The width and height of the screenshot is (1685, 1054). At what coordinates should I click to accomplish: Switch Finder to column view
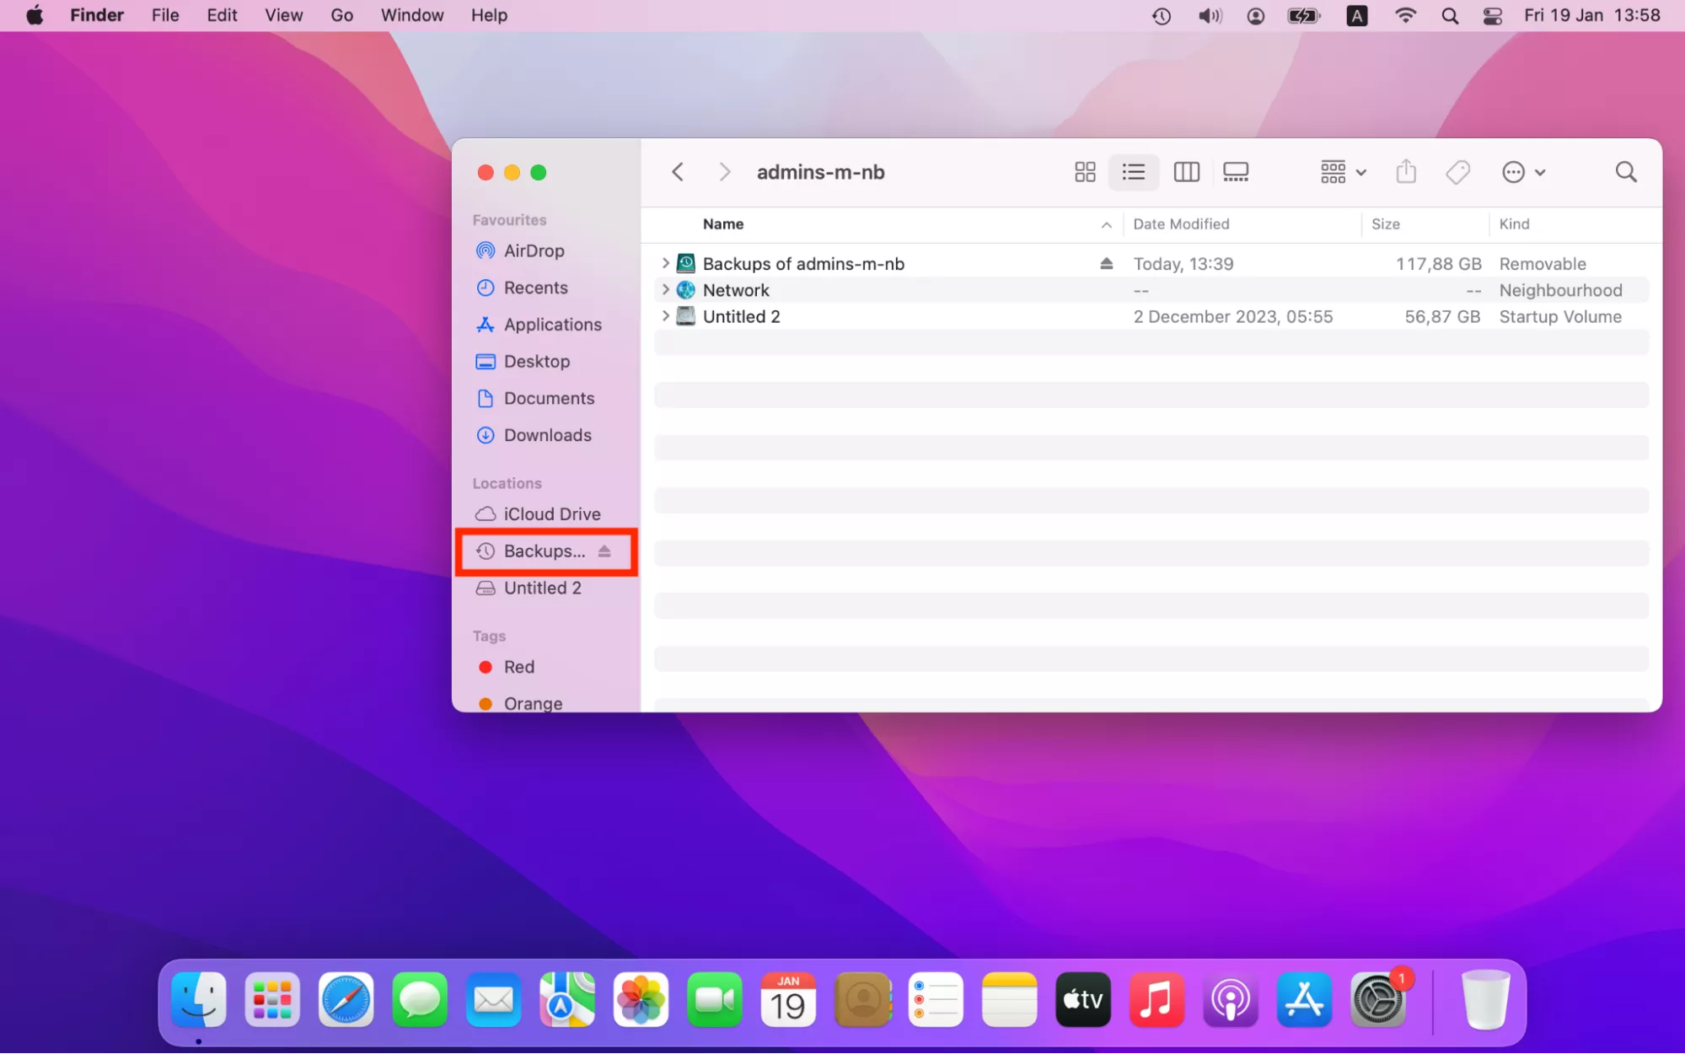1186,172
